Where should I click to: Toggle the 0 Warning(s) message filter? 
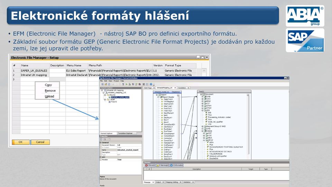(x=163, y=165)
